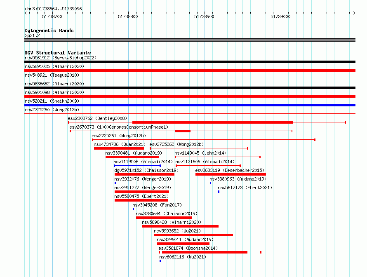Click the small blue marker under nsv6062116

(x=160, y=261)
